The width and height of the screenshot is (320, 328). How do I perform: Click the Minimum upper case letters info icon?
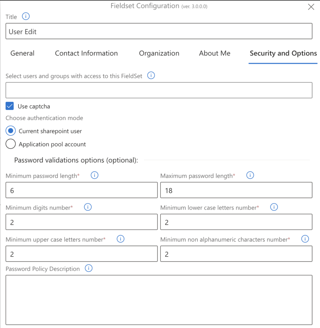(x=120, y=239)
